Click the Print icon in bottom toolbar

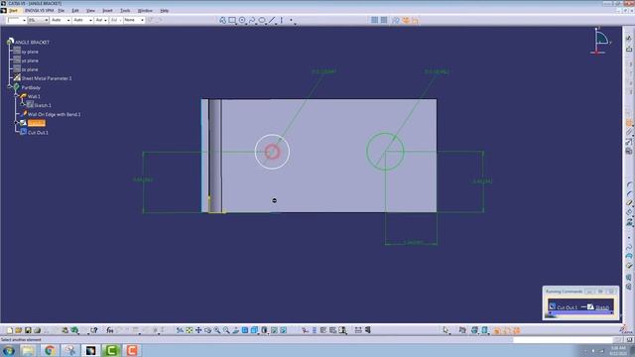pos(38,330)
